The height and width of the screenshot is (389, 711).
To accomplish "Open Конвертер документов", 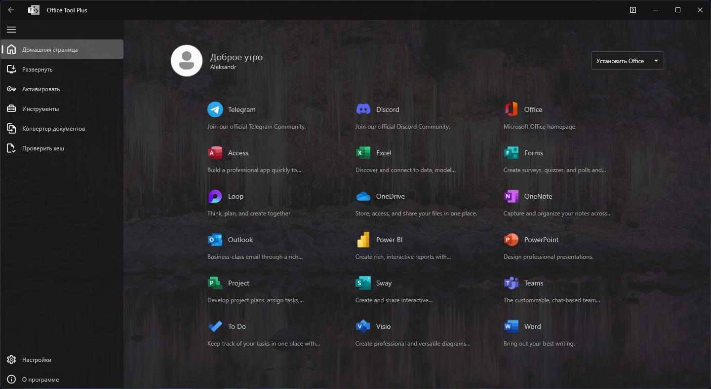I will click(62, 128).
